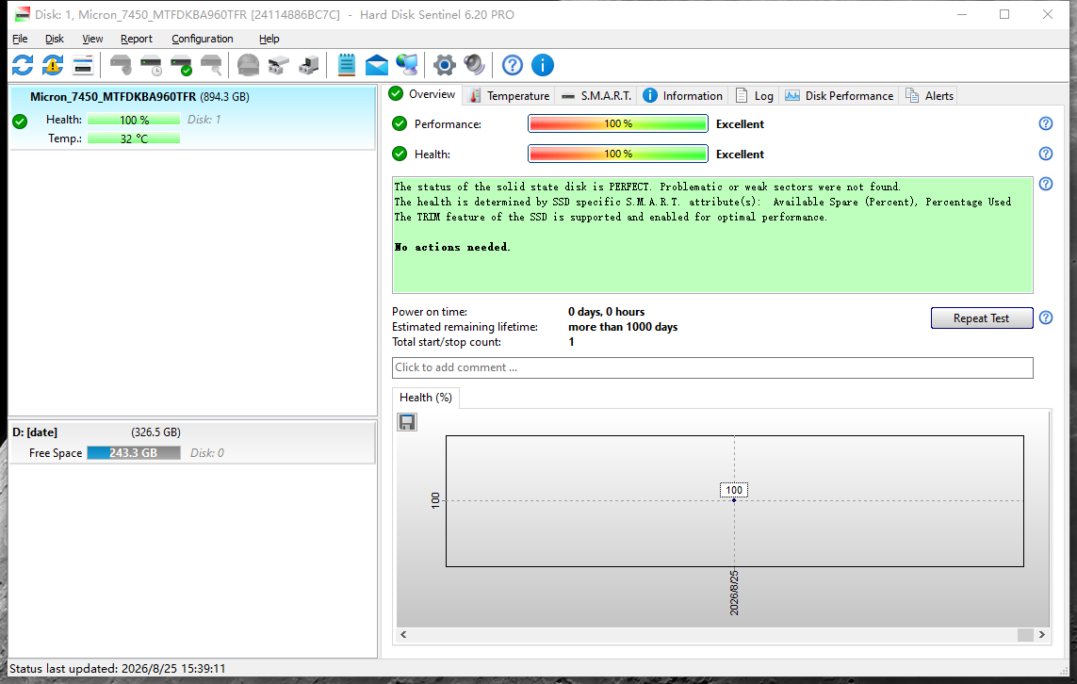
Task: Click the help icon beside Health bar
Action: tap(1045, 154)
